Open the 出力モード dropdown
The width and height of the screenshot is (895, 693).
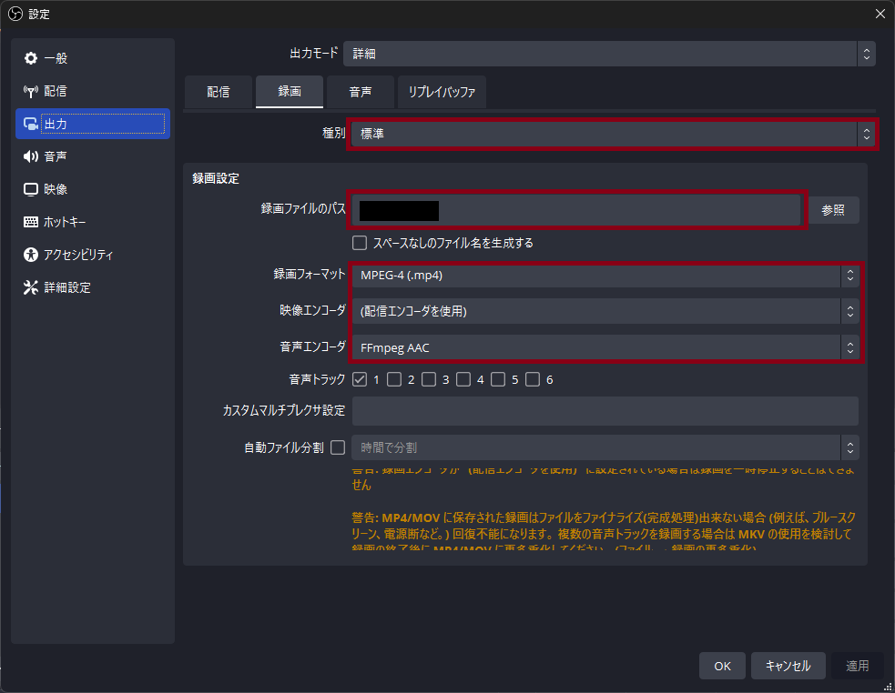click(608, 54)
